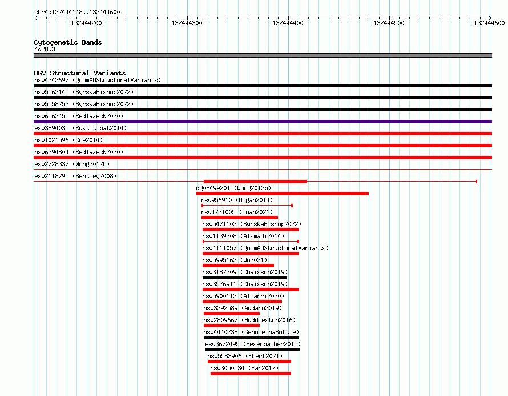Open the nsv956910 (Dogan2014) label
Image resolution: width=508 pixels, height=396 pixels.
tap(237, 200)
